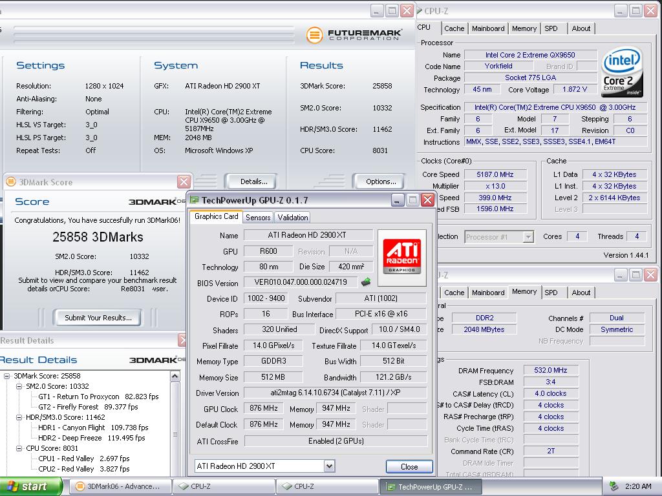Minimize the GPU-Z window
662x496 pixels.
pyautogui.click(x=398, y=200)
